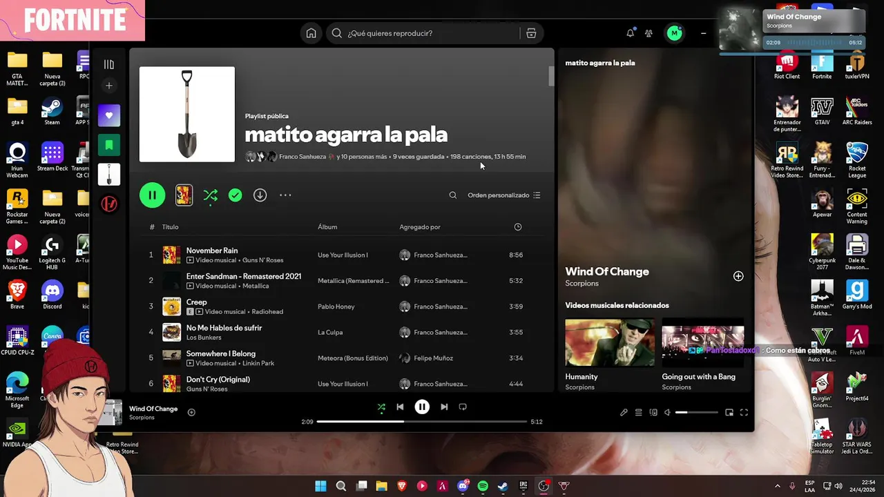The height and width of the screenshot is (497, 884).
Task: Open Scorpions artist link in right panel
Action: [582, 284]
